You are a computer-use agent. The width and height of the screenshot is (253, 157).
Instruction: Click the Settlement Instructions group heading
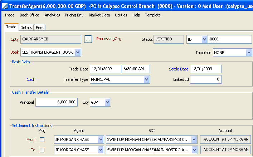pyautogui.click(x=32, y=126)
